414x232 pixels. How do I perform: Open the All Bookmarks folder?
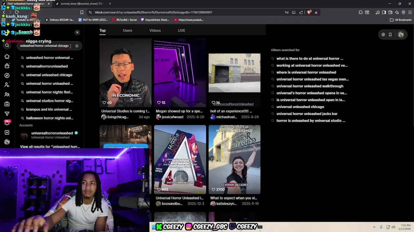[400, 20]
